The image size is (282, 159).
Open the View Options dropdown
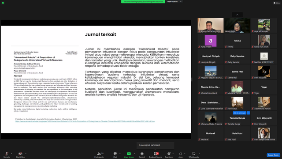tap(174, 2)
